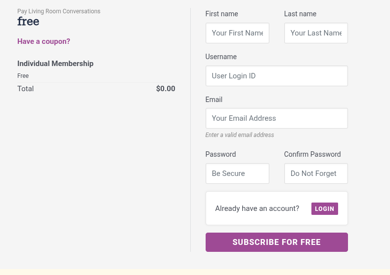Click the $0.00 total amount
Image resolution: width=390 pixels, height=275 pixels.
pos(166,89)
